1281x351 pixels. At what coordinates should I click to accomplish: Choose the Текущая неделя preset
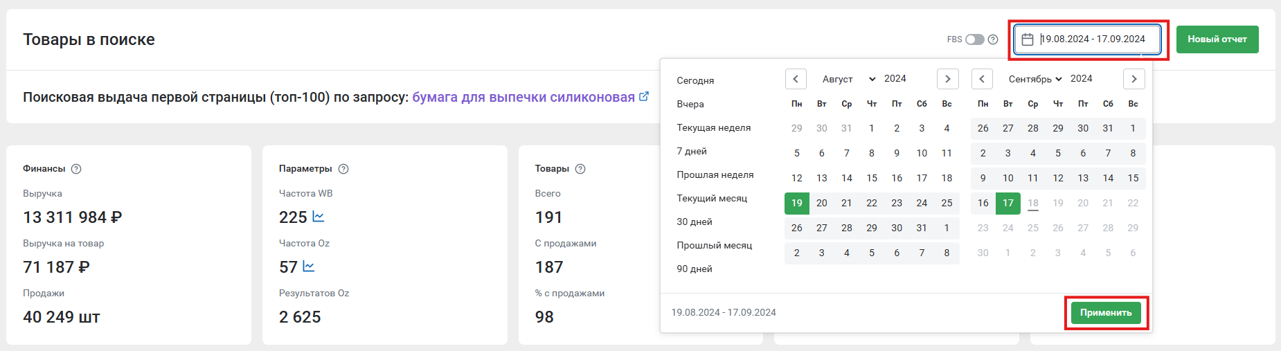713,127
